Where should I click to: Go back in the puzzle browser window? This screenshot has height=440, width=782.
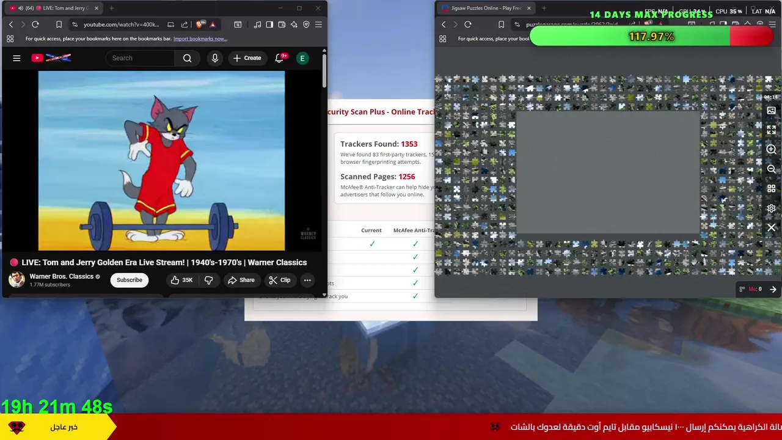[444, 24]
